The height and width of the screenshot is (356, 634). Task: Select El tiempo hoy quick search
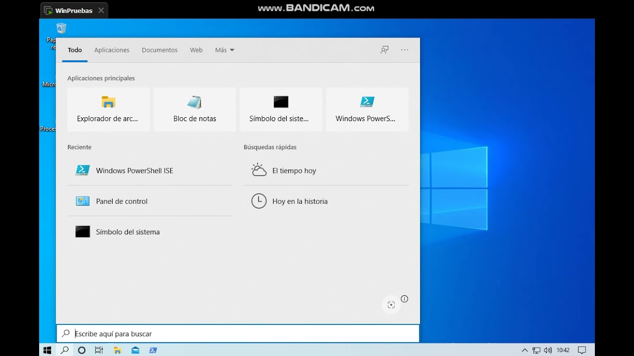[326, 171]
